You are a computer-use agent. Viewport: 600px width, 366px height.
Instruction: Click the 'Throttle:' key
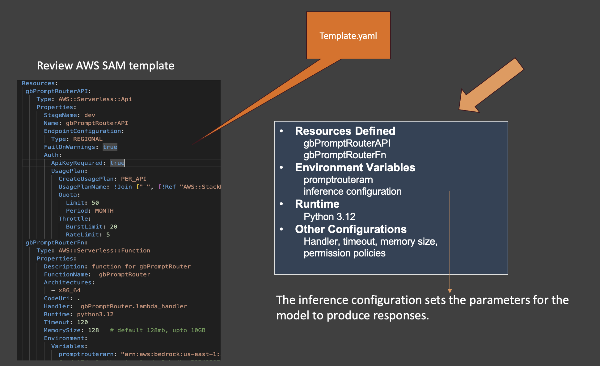pos(75,219)
